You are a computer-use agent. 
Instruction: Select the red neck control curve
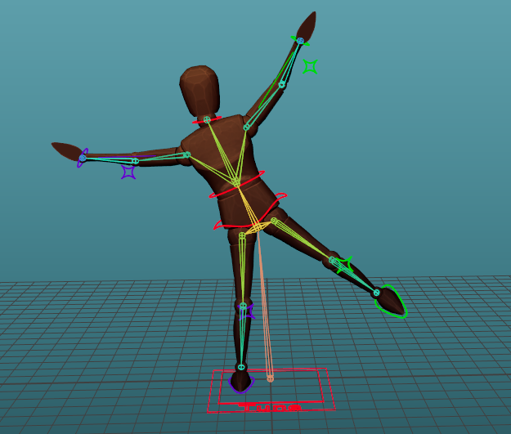[197, 122]
